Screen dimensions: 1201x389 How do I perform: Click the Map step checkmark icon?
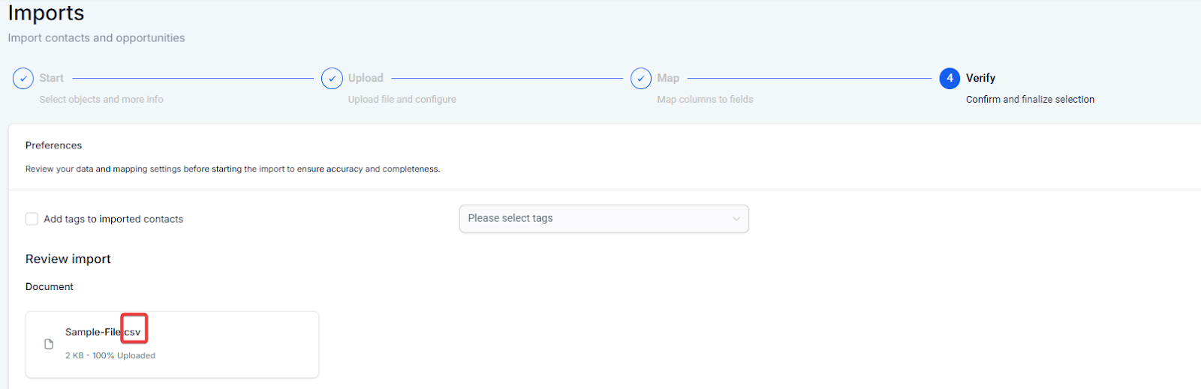[641, 78]
